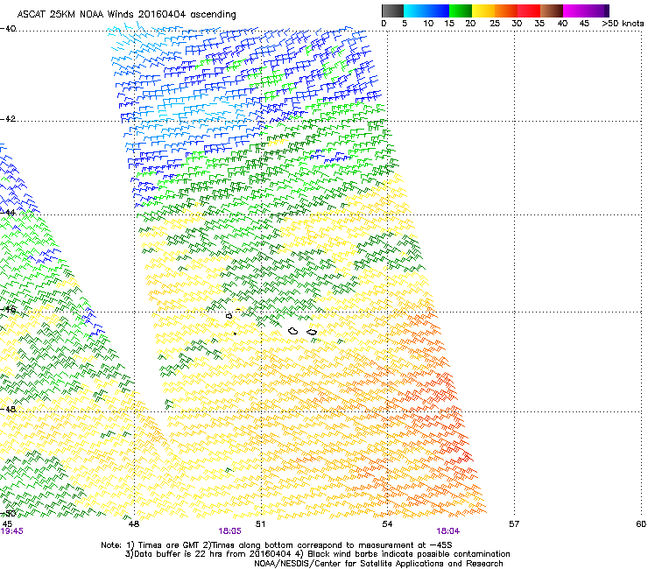
Task: Click the '>50 knots' legend label
Action: click(x=623, y=24)
